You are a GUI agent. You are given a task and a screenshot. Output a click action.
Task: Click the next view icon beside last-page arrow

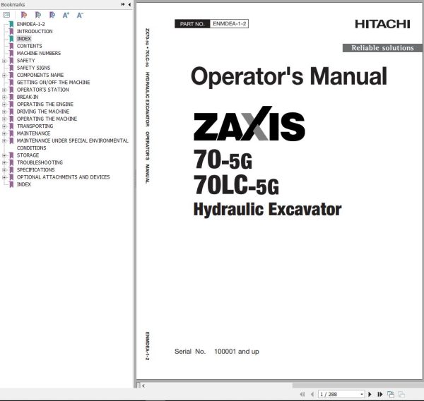pos(391,394)
